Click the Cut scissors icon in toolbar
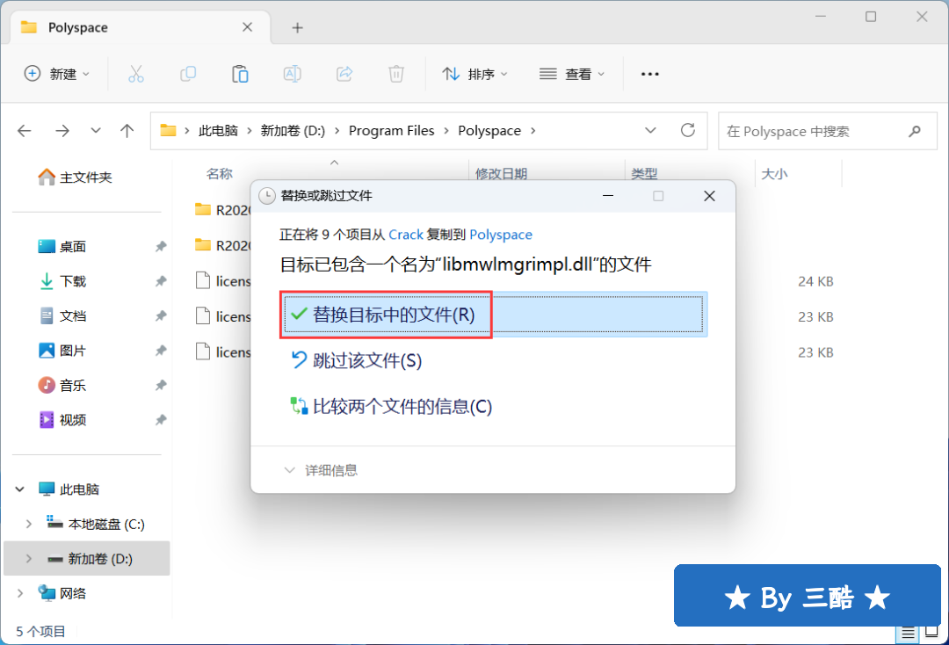949x645 pixels. (136, 74)
